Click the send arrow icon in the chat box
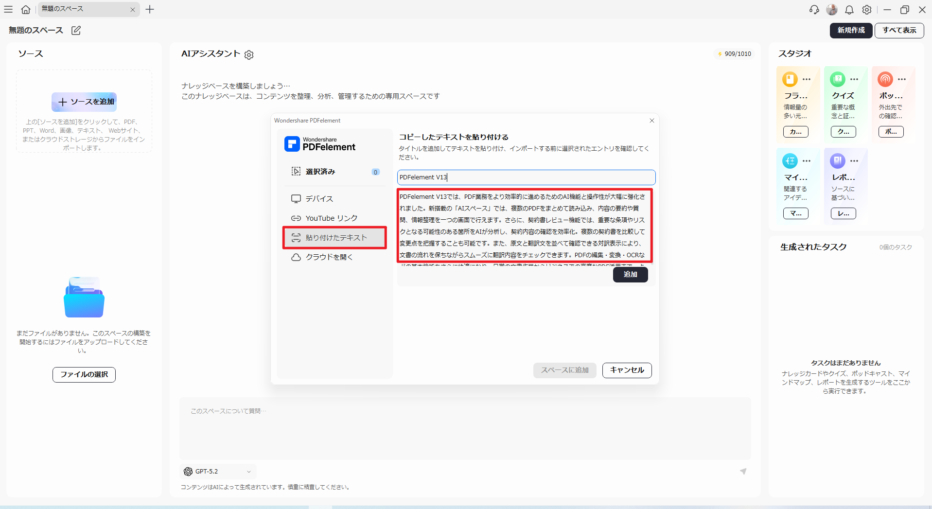This screenshot has height=509, width=932. (x=743, y=471)
